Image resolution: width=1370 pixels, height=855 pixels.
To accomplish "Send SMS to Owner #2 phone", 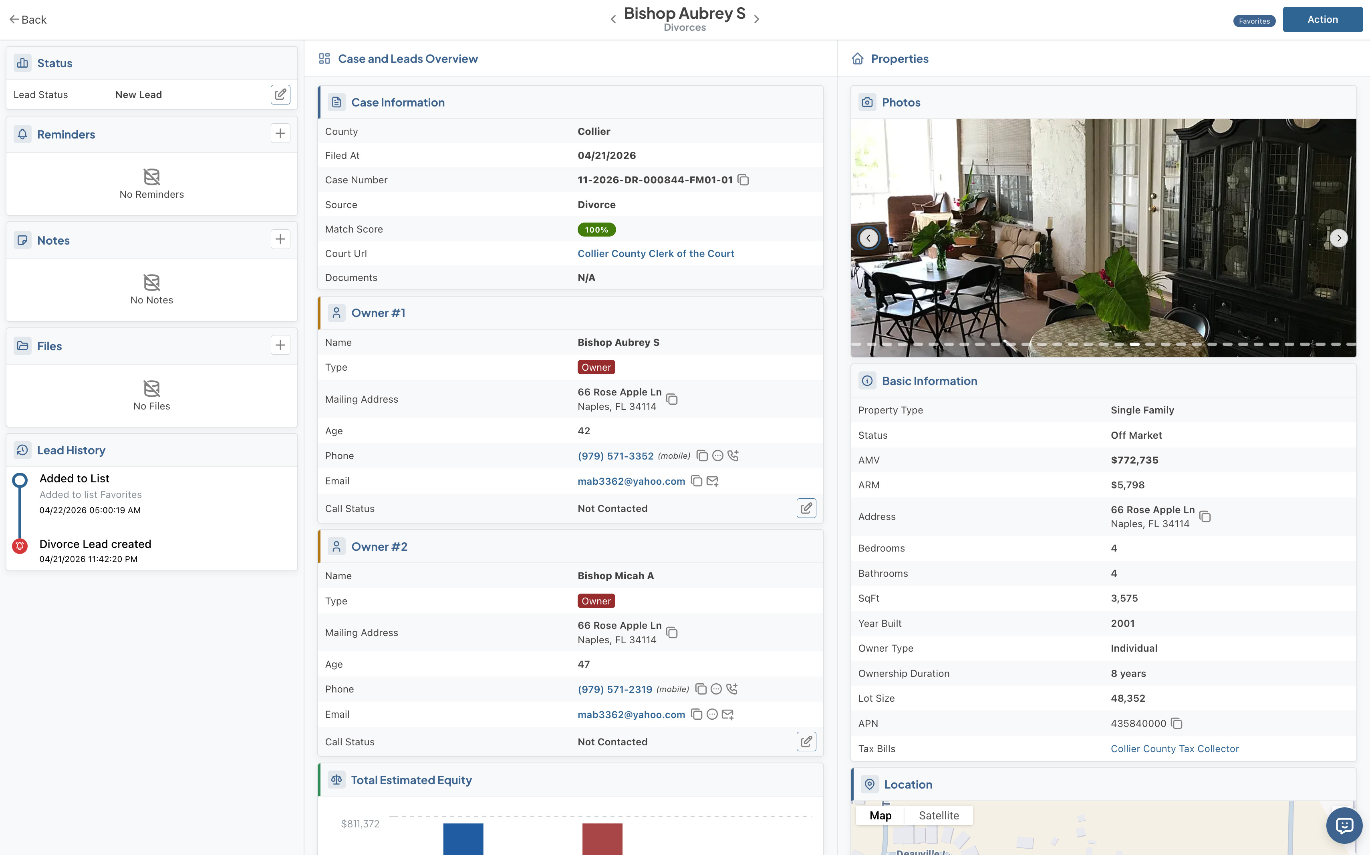I will click(716, 689).
